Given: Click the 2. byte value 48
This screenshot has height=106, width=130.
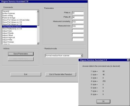Looking at the screenshot, I should click(x=104, y=75).
